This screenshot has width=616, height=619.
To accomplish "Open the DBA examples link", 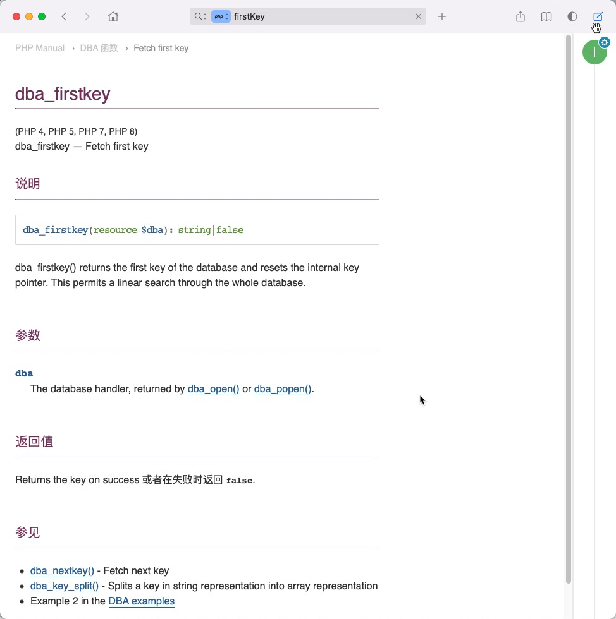I will click(142, 601).
